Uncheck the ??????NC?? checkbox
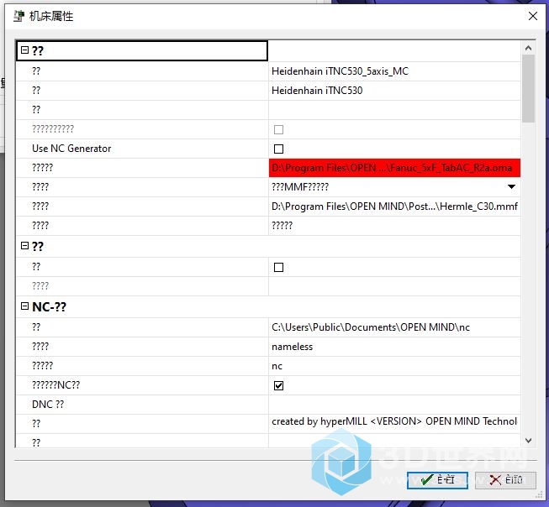Screen dimensions: 549x507 (x=278, y=385)
